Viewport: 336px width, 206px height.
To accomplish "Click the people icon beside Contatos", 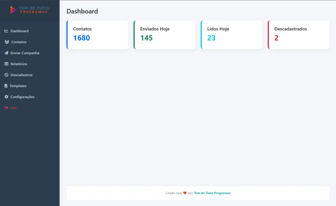I will (x=7, y=42).
